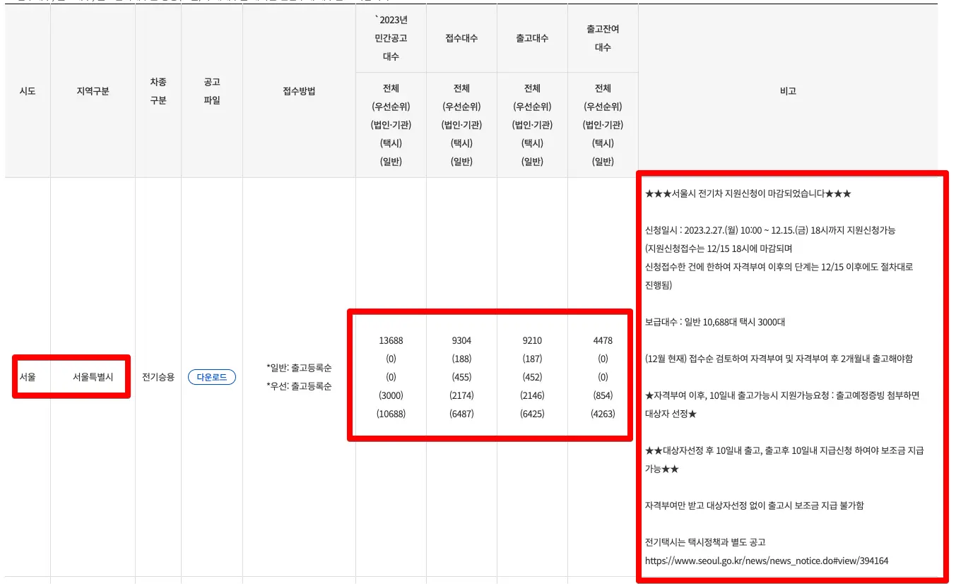The width and height of the screenshot is (956, 586).
Task: Click the 공고 파일 column header
Action: pos(212,92)
